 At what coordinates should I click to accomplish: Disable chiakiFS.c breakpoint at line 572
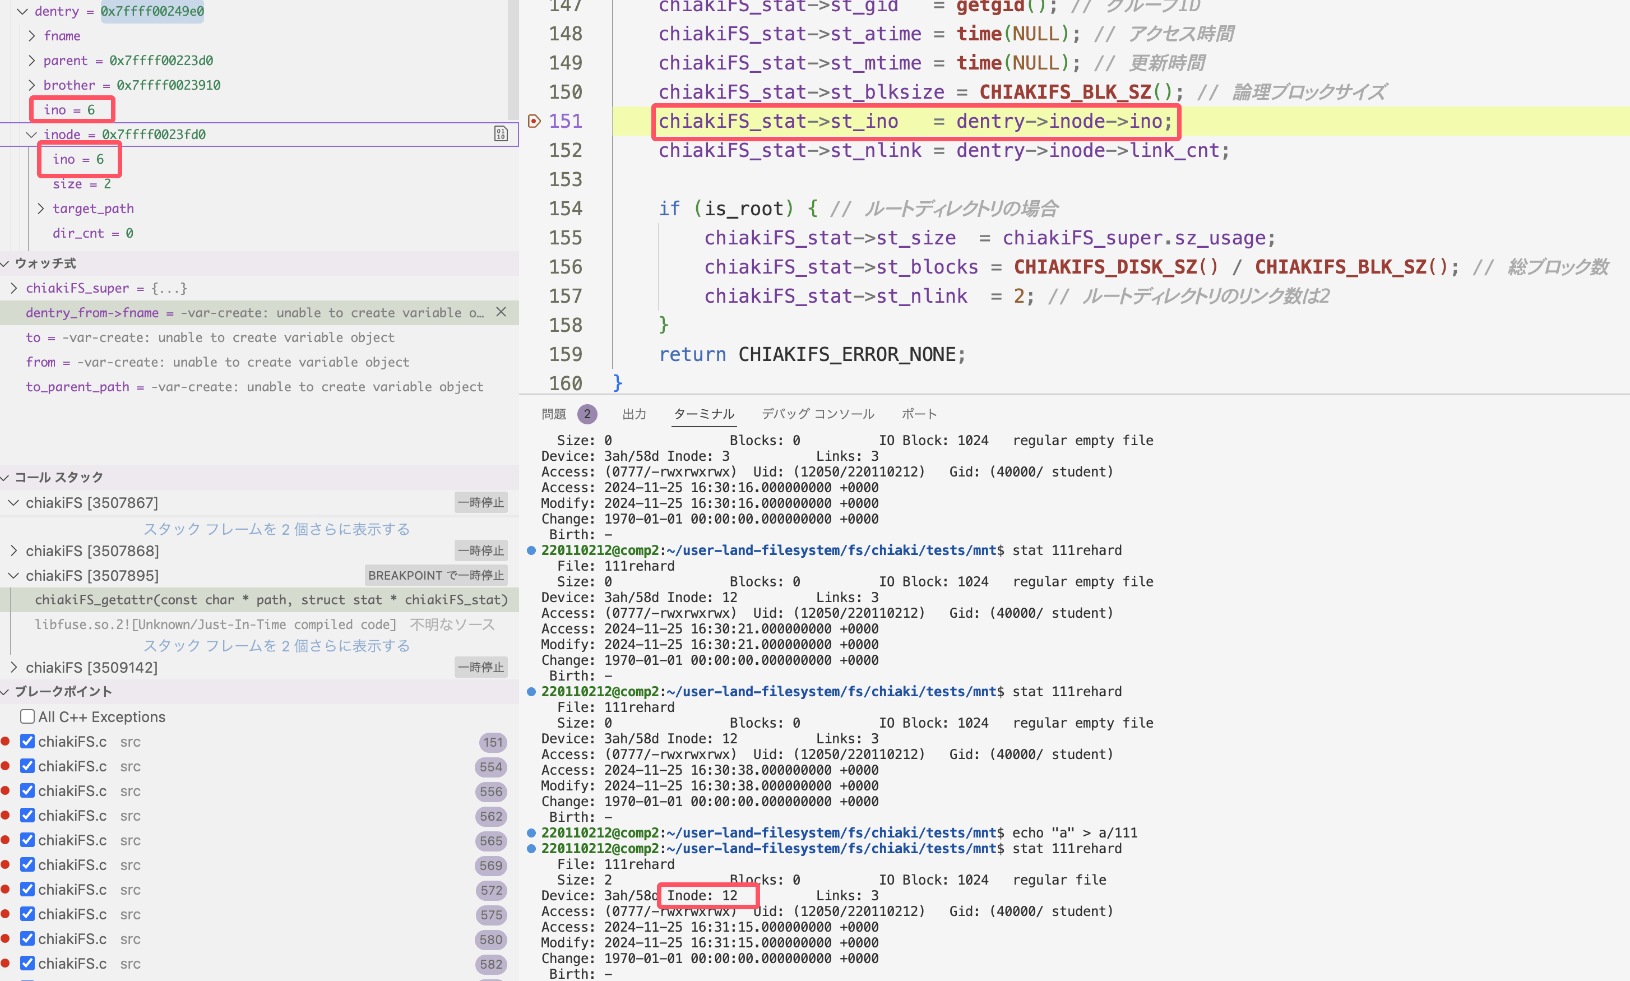click(27, 889)
